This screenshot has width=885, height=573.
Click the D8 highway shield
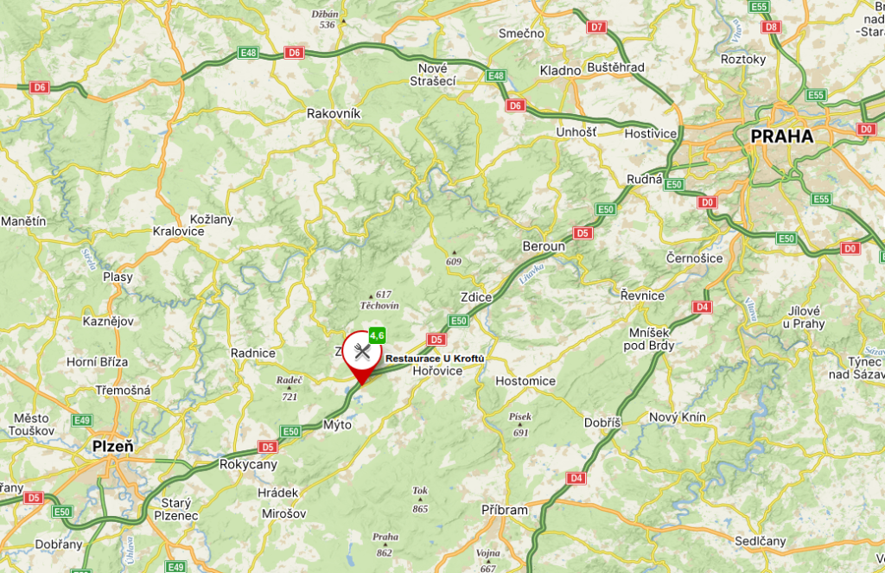coord(771,27)
